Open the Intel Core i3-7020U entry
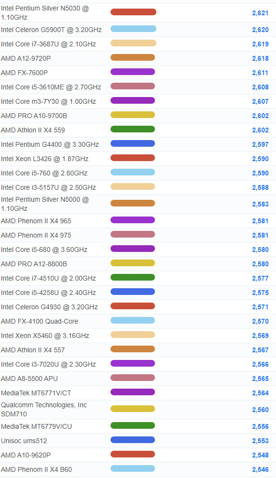 tap(48, 364)
